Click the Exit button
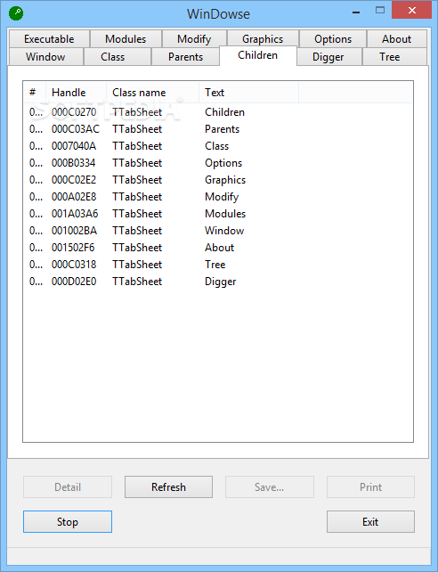 [x=370, y=521]
